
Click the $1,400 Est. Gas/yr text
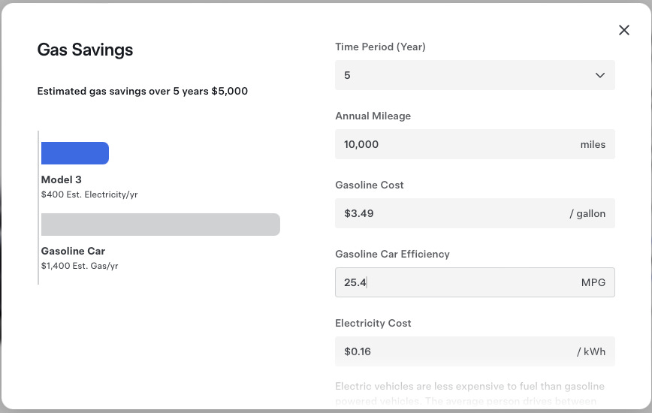tap(80, 266)
